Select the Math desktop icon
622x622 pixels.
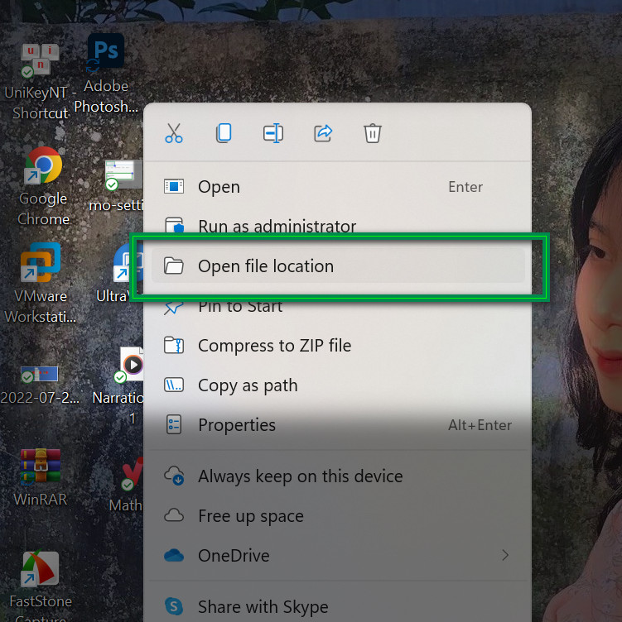pyautogui.click(x=127, y=485)
